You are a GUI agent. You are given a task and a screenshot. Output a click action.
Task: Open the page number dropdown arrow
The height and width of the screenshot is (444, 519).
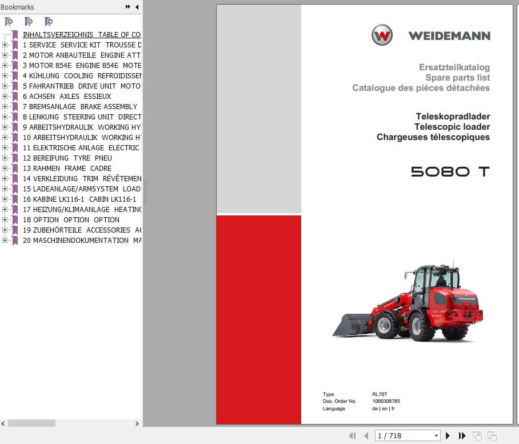436,436
